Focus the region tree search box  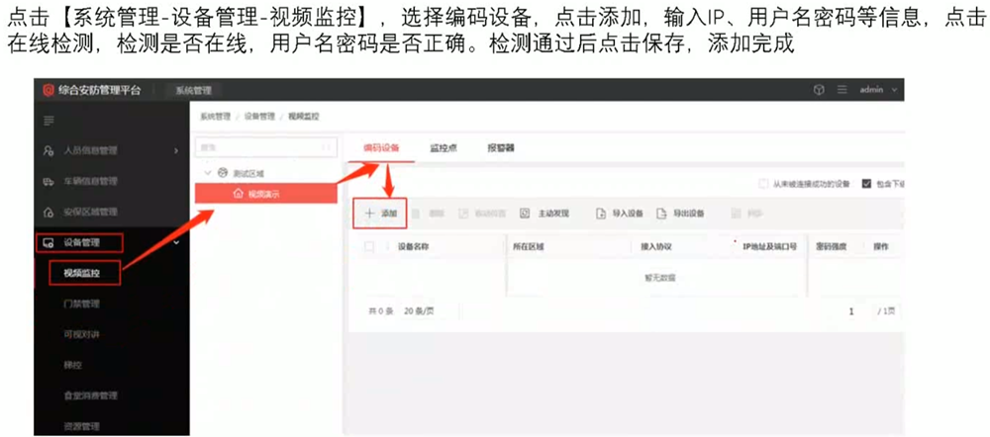265,147
